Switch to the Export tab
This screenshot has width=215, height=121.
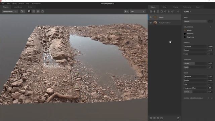(x=198, y=7)
